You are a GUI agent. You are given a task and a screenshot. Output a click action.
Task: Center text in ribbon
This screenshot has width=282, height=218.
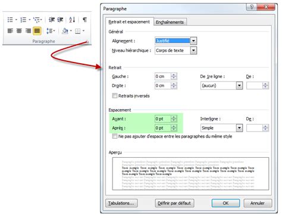[19, 31]
